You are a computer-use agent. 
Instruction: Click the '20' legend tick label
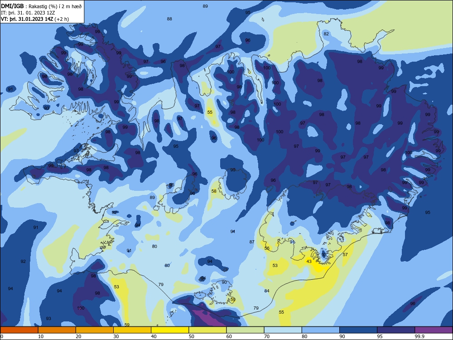tap(78, 336)
